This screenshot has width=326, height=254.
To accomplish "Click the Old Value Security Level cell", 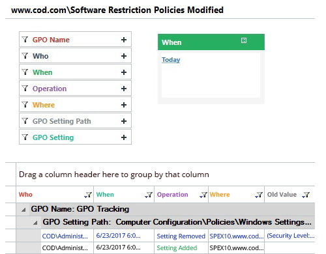I will click(290, 236).
